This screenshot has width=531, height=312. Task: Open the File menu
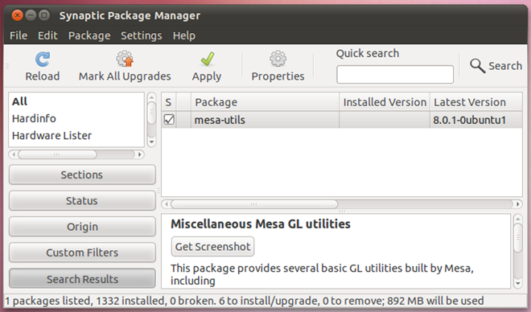click(x=19, y=35)
